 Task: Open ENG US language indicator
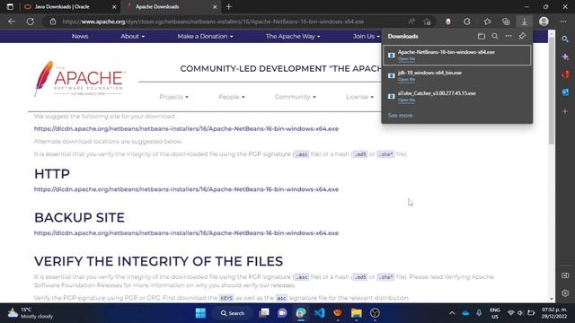495,313
